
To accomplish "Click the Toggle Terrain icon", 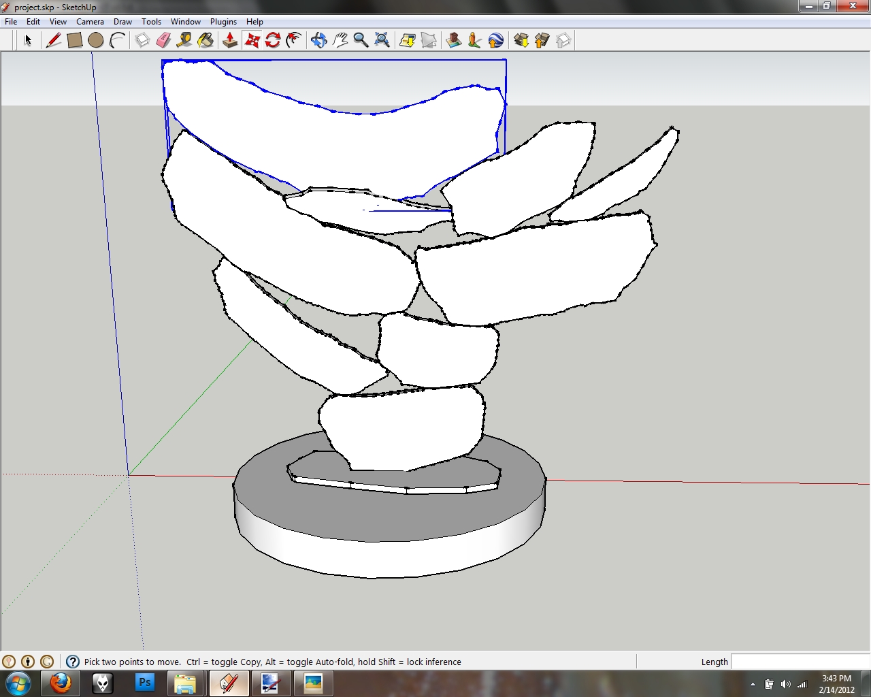I will tap(428, 40).
